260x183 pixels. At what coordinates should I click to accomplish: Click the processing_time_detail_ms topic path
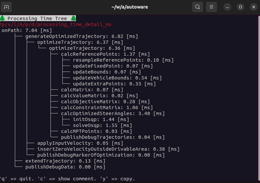click(x=56, y=24)
